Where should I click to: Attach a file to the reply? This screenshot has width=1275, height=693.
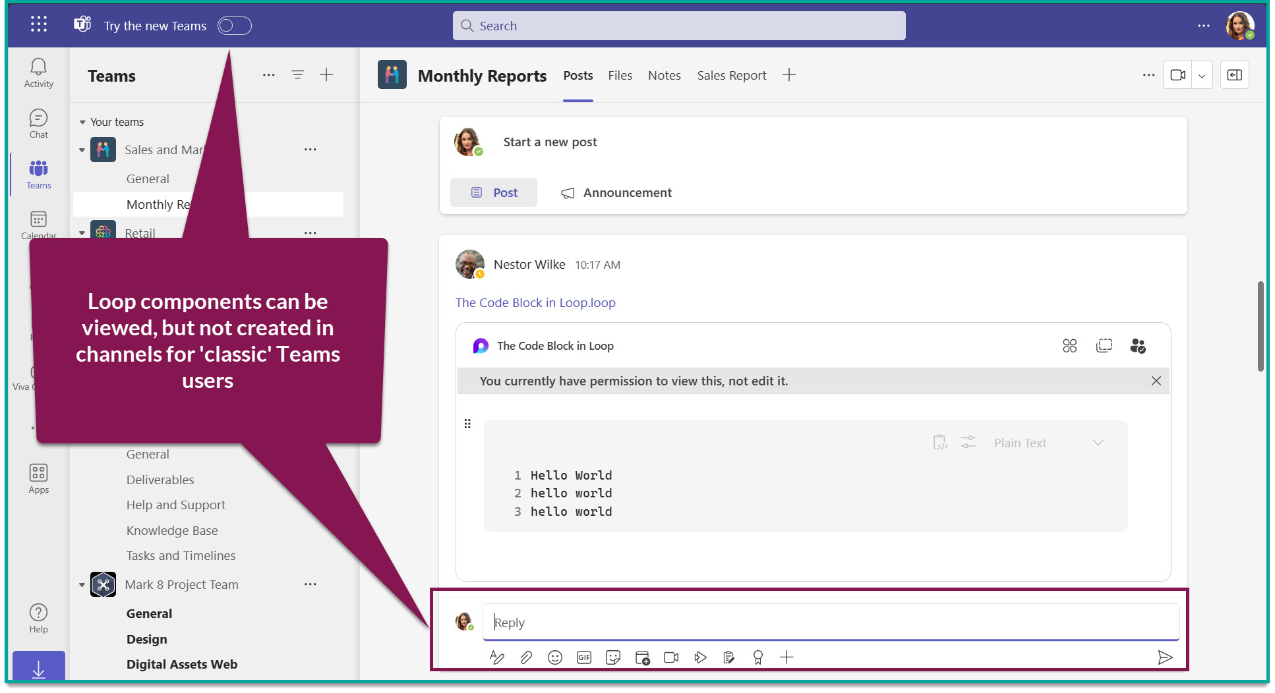tap(525, 657)
